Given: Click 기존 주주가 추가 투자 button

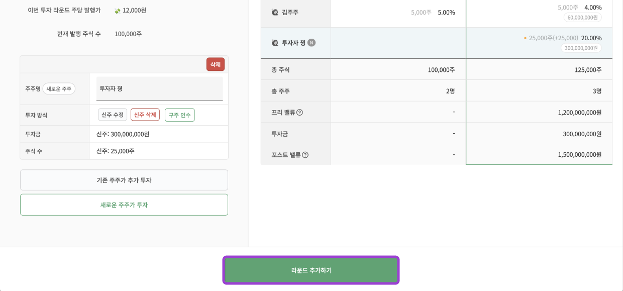Looking at the screenshot, I should [124, 180].
